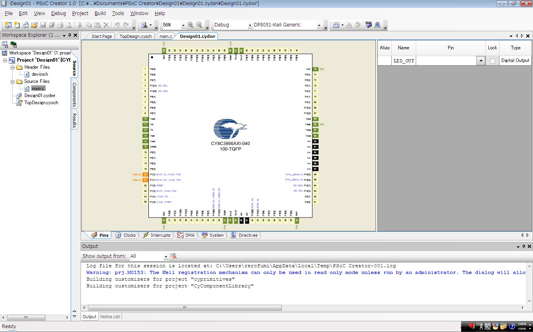The width and height of the screenshot is (533, 332).
Task: Close the Workspace Explorer panel
Action: point(75,35)
